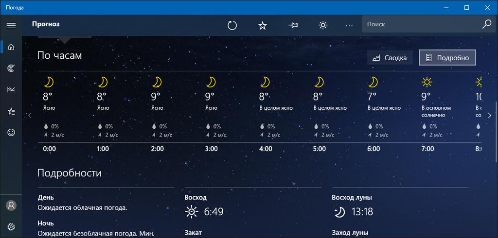Viewport: 498px width, 238px height.
Task: Open favorite places list icon
Action: [x=11, y=111]
